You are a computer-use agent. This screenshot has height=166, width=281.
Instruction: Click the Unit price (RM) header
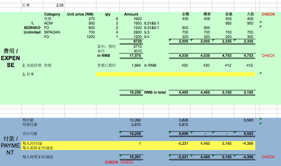(x=80, y=14)
